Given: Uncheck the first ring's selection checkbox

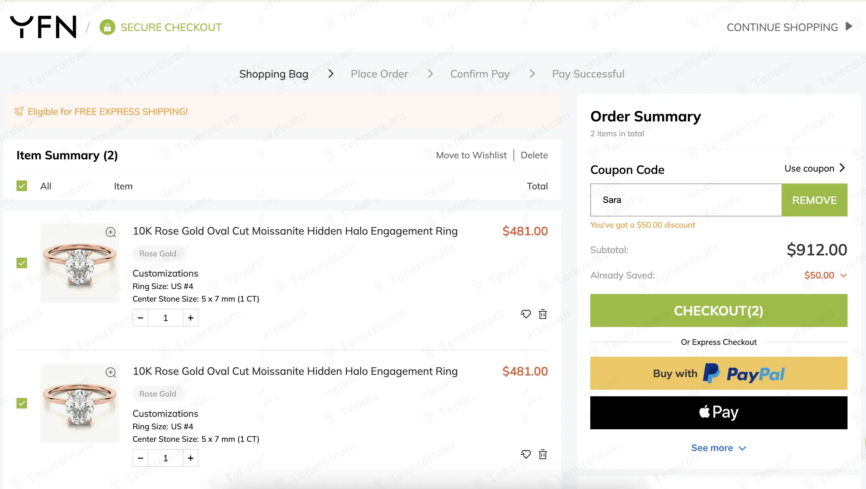Looking at the screenshot, I should [22, 263].
